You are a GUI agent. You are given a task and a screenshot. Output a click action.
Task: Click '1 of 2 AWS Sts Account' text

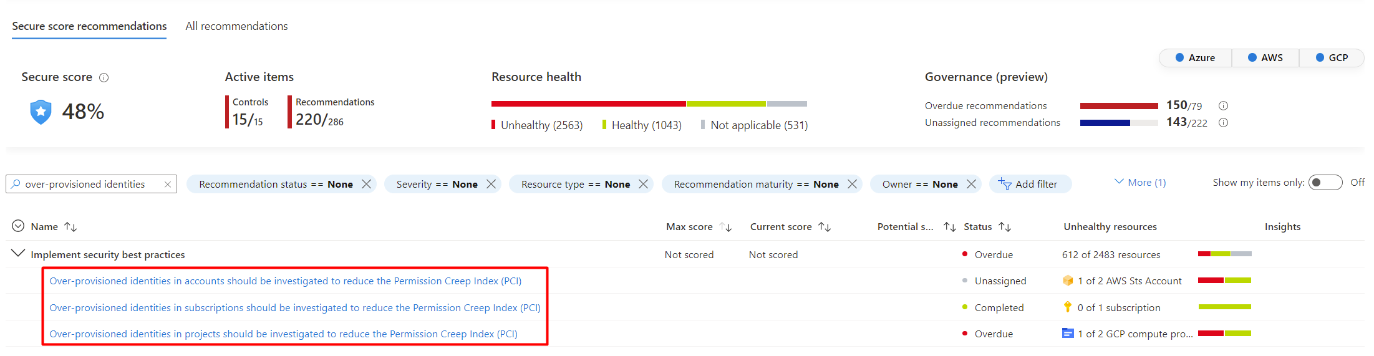pos(1130,281)
